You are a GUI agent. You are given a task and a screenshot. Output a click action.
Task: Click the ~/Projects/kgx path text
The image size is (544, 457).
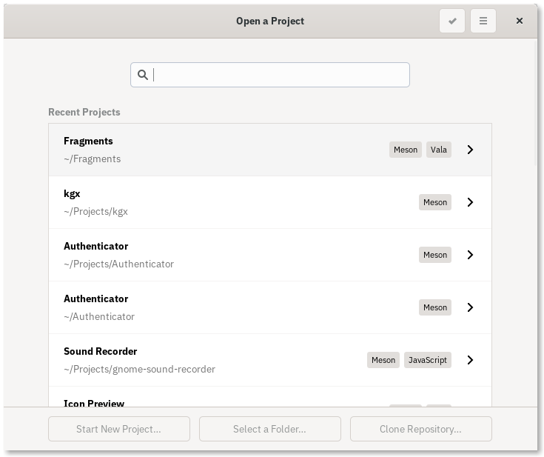(95, 212)
